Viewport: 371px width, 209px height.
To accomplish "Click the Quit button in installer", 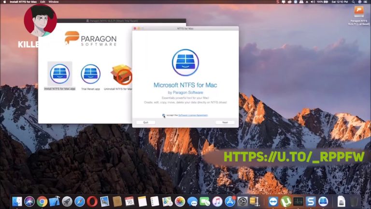I will (146, 122).
